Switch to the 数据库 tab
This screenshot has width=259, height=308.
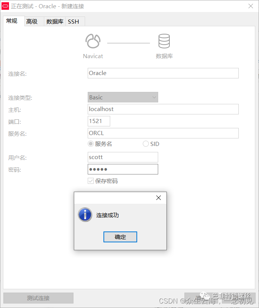[x=55, y=22]
